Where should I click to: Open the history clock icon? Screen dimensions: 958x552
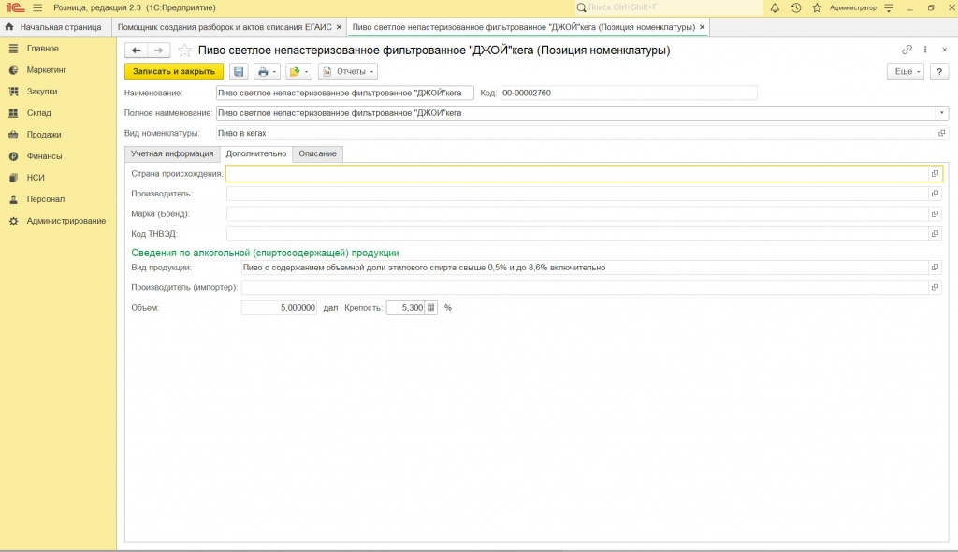pos(795,7)
